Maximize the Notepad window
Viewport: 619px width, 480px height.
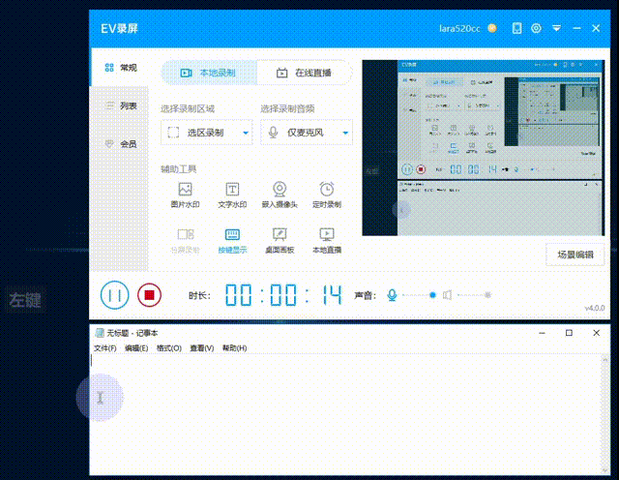[569, 333]
